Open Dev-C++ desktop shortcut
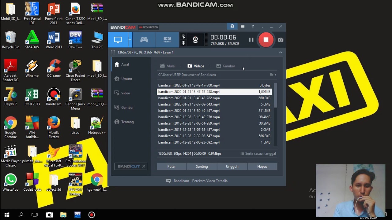Viewport: 392px width, 220px height. (x=75, y=40)
